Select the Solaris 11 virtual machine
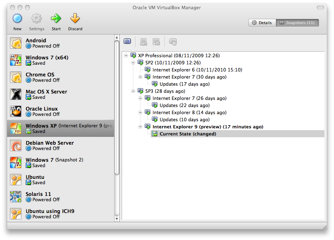The image size is (334, 240). pos(38,197)
